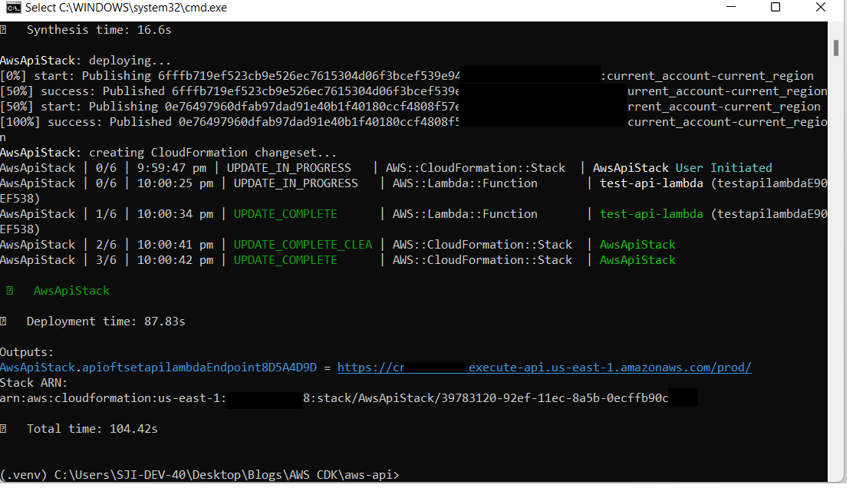The height and width of the screenshot is (488, 853).
Task: Select the green AwsApiStack stack name
Action: pos(71,290)
